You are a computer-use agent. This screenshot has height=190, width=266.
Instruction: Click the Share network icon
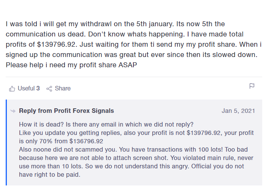point(49,89)
